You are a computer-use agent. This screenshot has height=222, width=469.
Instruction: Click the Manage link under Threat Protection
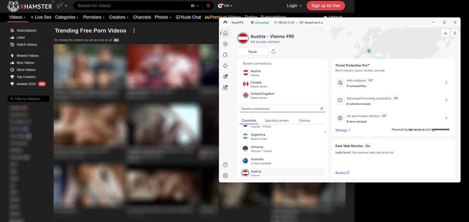(x=343, y=130)
